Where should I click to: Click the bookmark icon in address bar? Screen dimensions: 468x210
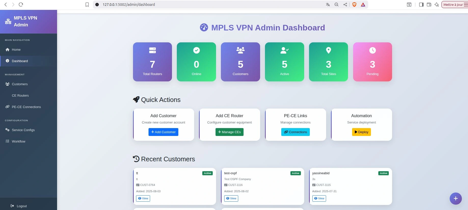[x=87, y=5]
